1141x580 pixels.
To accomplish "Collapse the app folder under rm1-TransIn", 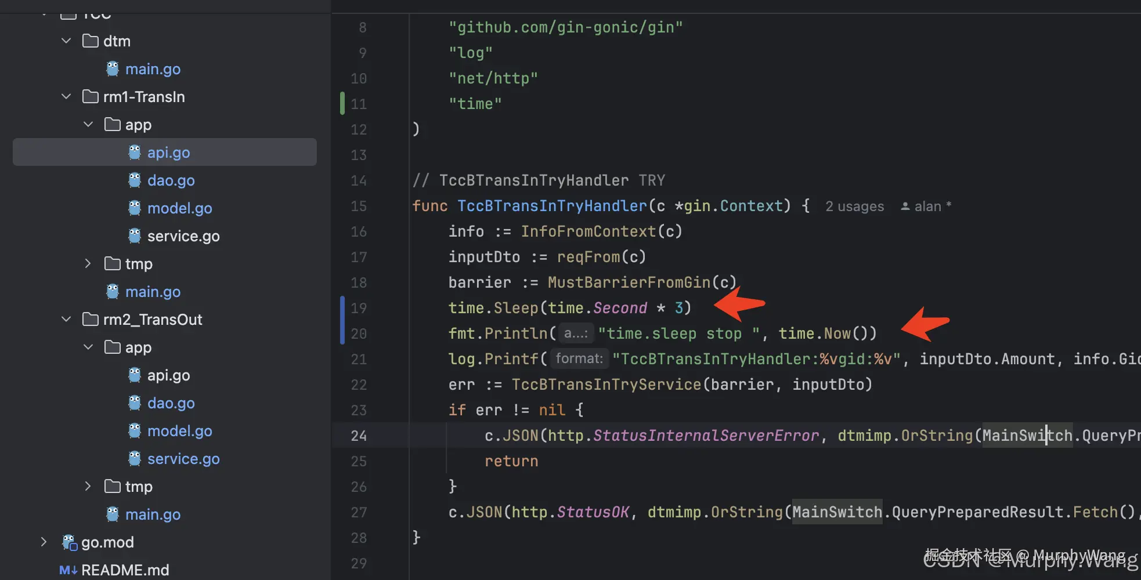I will click(x=88, y=125).
